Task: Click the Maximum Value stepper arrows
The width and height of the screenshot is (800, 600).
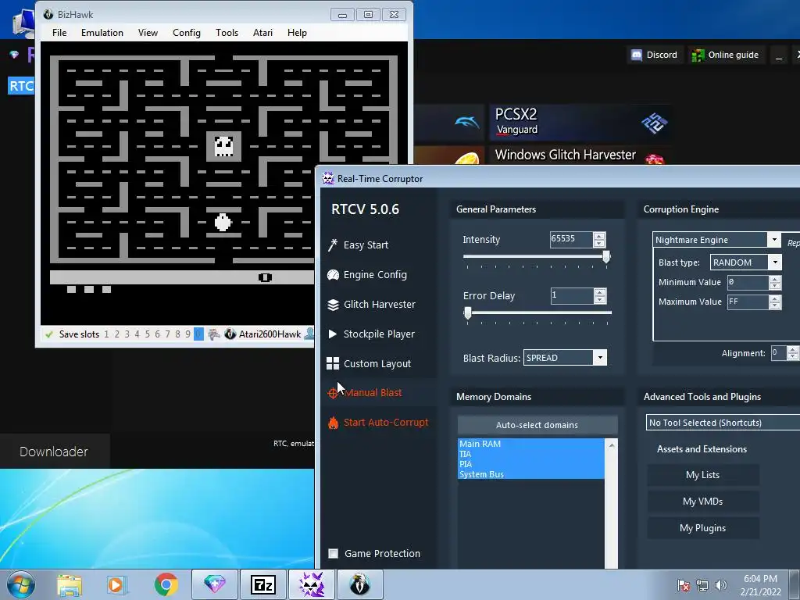Action: [x=775, y=302]
